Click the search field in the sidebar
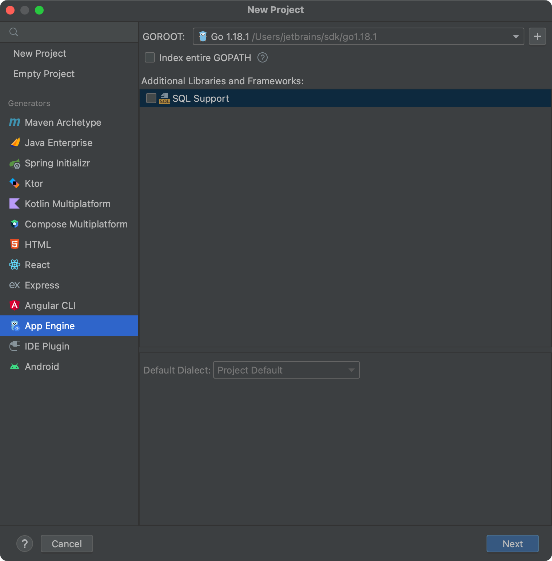Screen dimensions: 552x561 pos(69,32)
